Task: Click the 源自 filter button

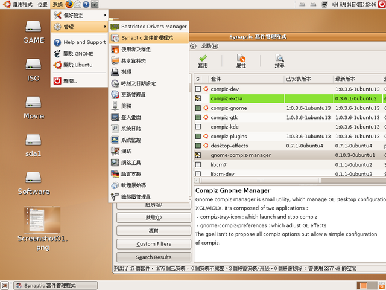Action: point(154,231)
